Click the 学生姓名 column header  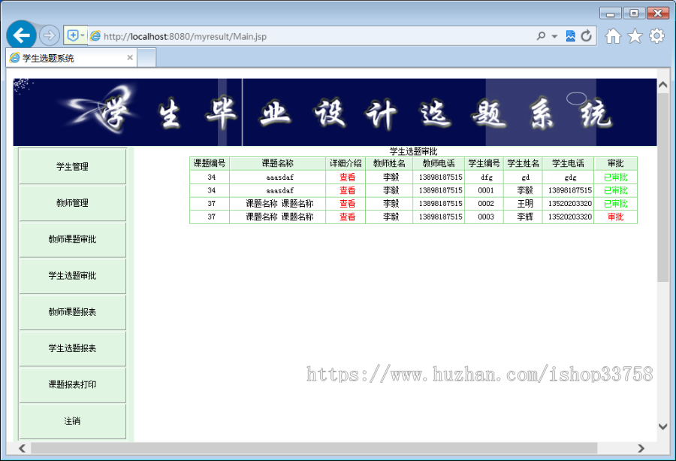(x=523, y=164)
